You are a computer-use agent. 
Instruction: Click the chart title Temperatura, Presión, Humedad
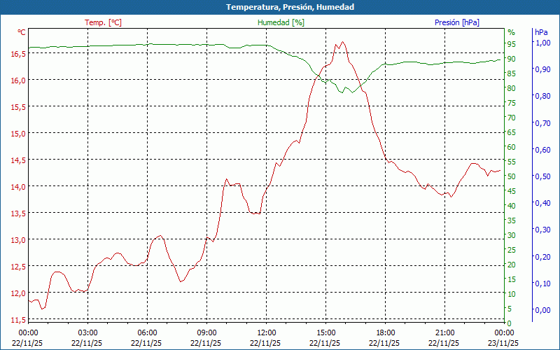tap(280, 7)
